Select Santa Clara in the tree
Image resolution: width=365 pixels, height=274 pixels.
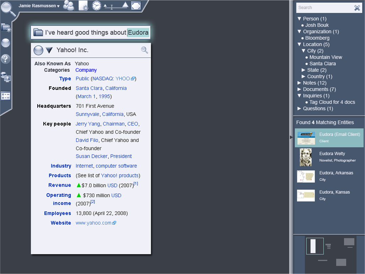point(322,64)
